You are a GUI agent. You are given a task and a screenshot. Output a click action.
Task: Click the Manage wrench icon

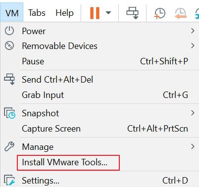pyautogui.click(x=9, y=146)
